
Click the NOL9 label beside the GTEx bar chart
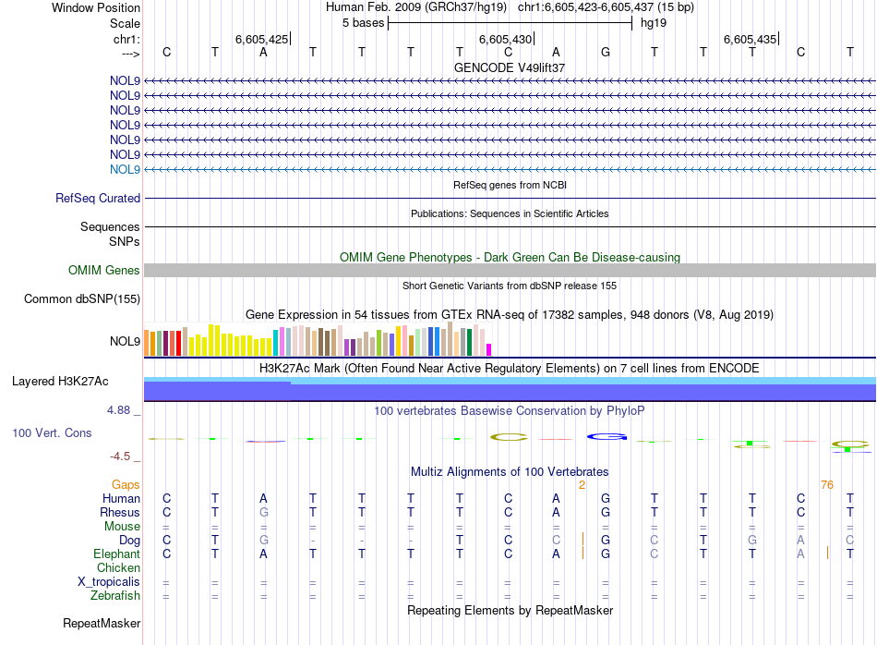click(125, 342)
